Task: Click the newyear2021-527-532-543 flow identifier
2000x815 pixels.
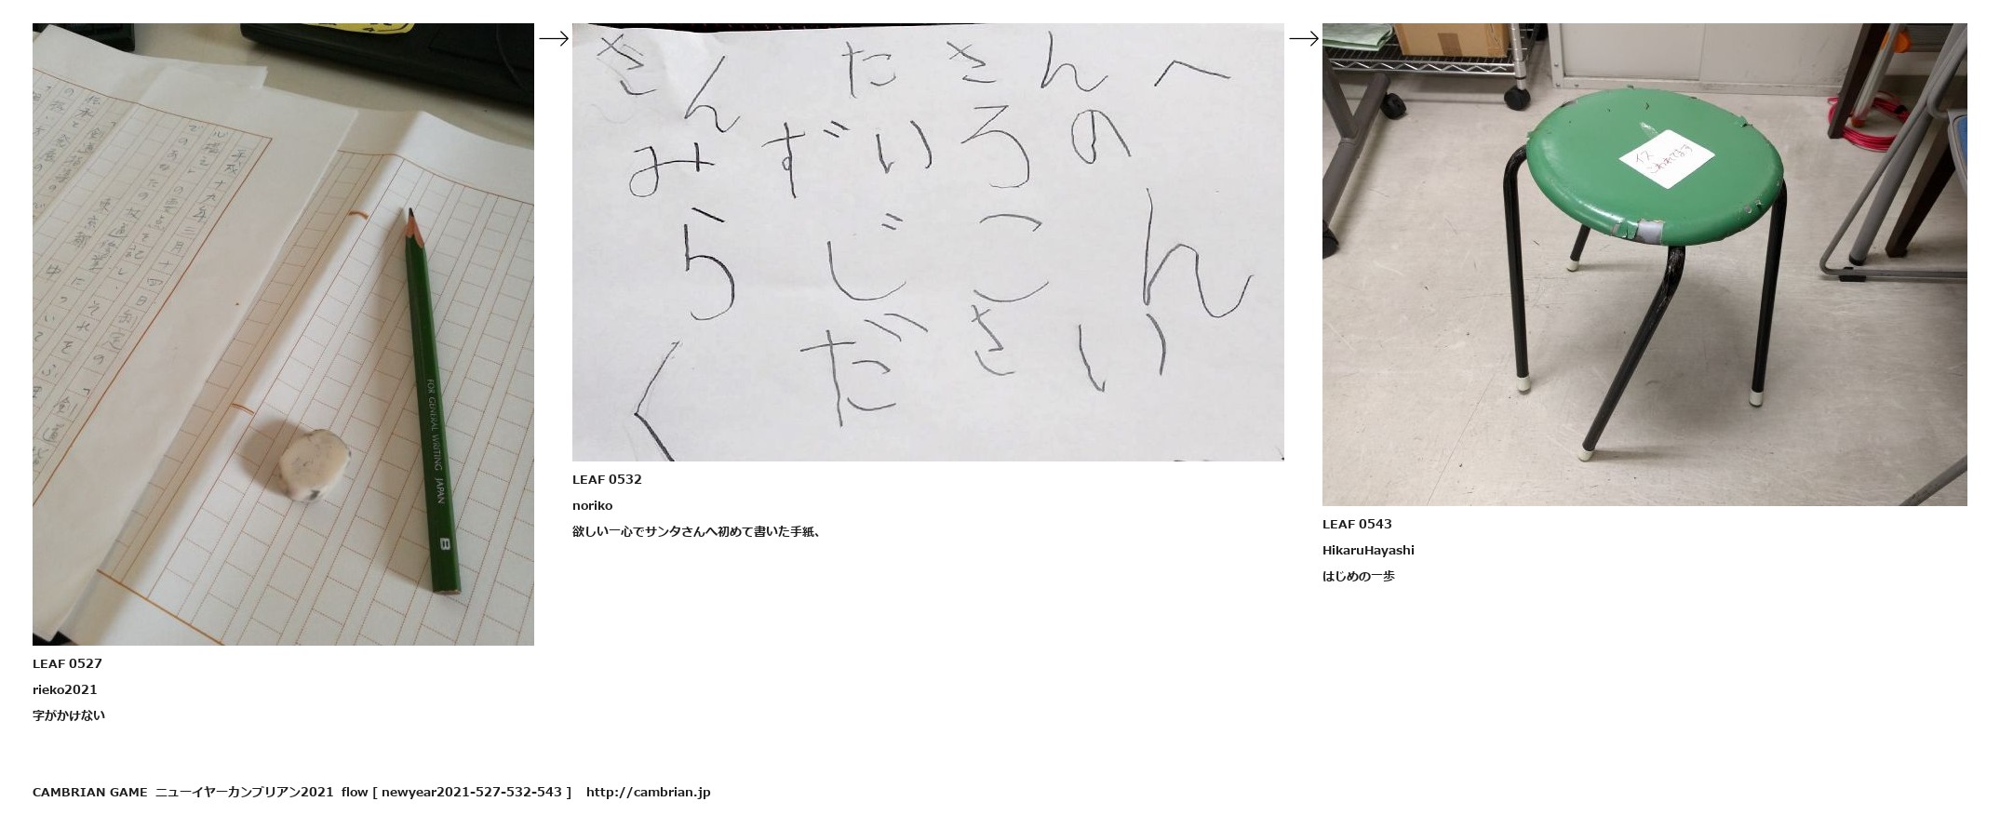Action: [471, 792]
